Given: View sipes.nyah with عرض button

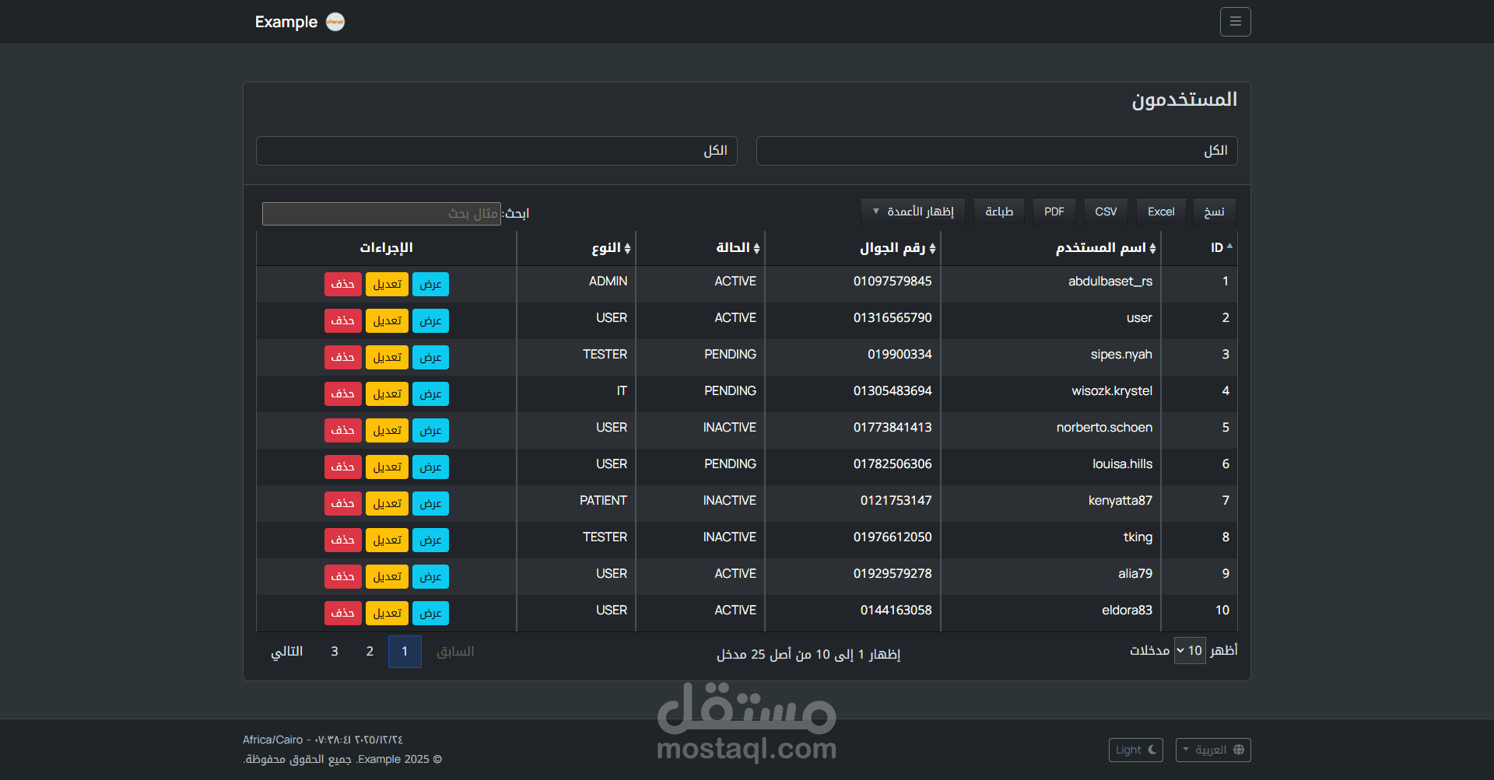Looking at the screenshot, I should (x=430, y=358).
